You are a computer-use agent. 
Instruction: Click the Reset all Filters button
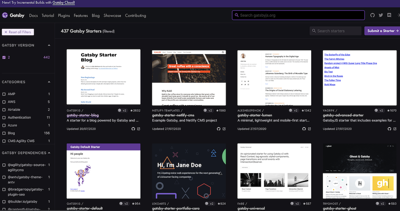pos(18,32)
